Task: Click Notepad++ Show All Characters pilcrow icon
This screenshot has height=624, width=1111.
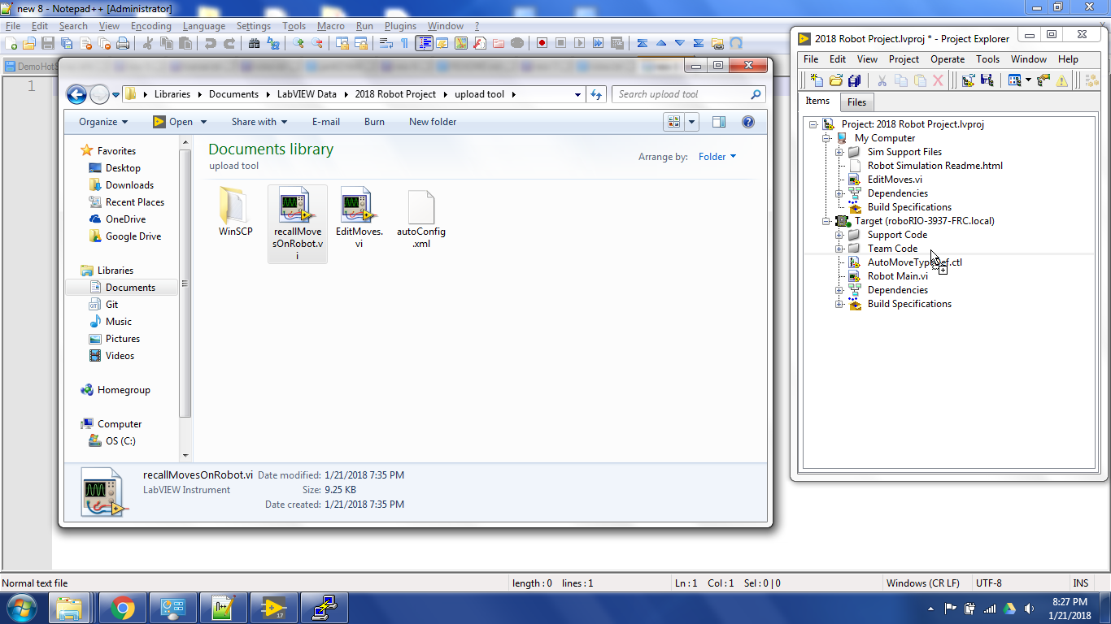Action: 404,43
